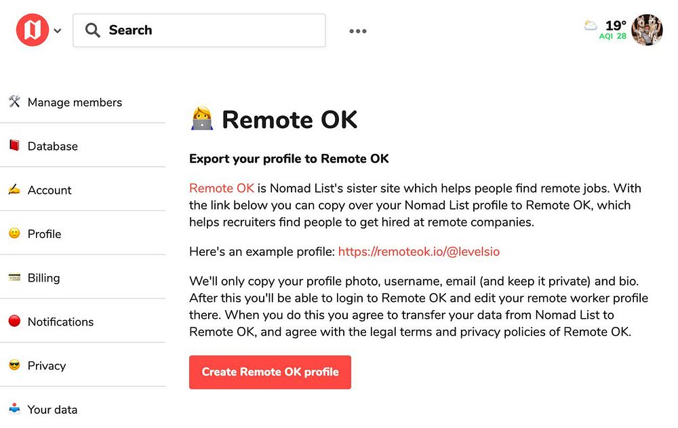The image size is (678, 428).
Task: Expand the dropdown arrow beside the logo
Action: click(58, 31)
